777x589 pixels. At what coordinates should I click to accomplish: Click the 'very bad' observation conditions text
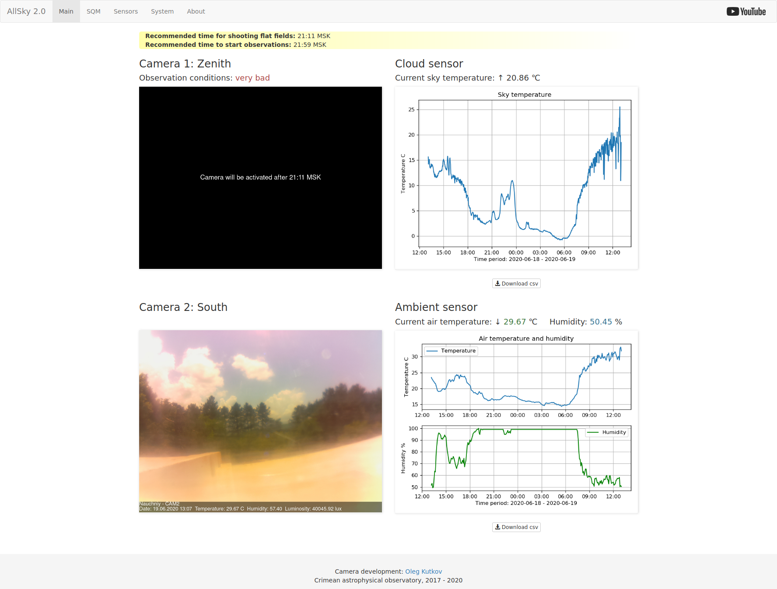(x=252, y=78)
